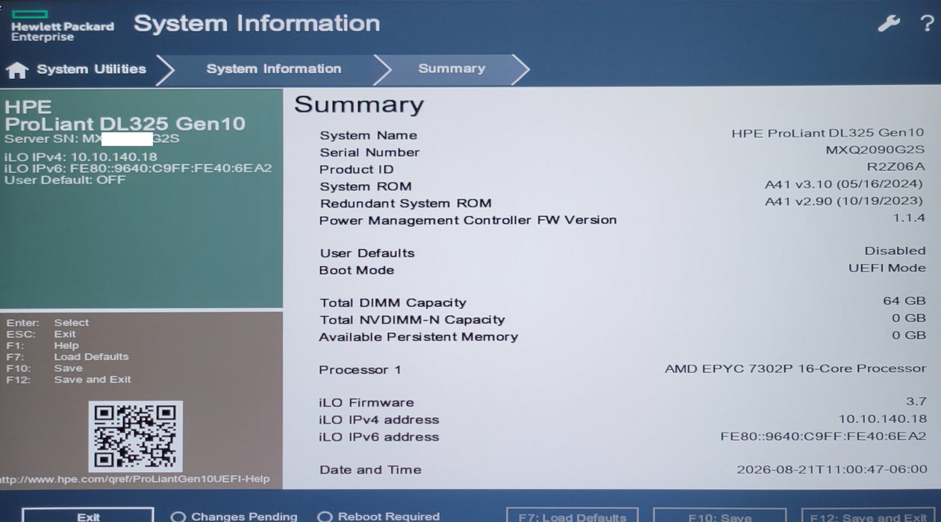
Task: Click the iLO Firmware label
Action: coord(366,403)
